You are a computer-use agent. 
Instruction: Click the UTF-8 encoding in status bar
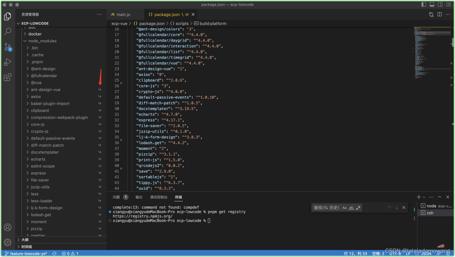395,253
